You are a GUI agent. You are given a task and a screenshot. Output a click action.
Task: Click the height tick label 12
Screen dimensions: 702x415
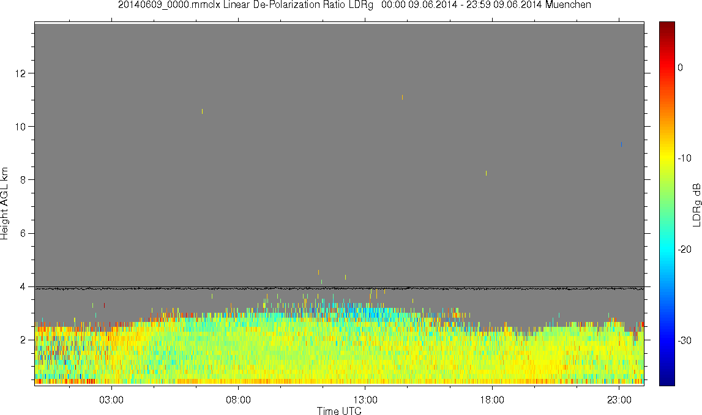[x=20, y=73]
